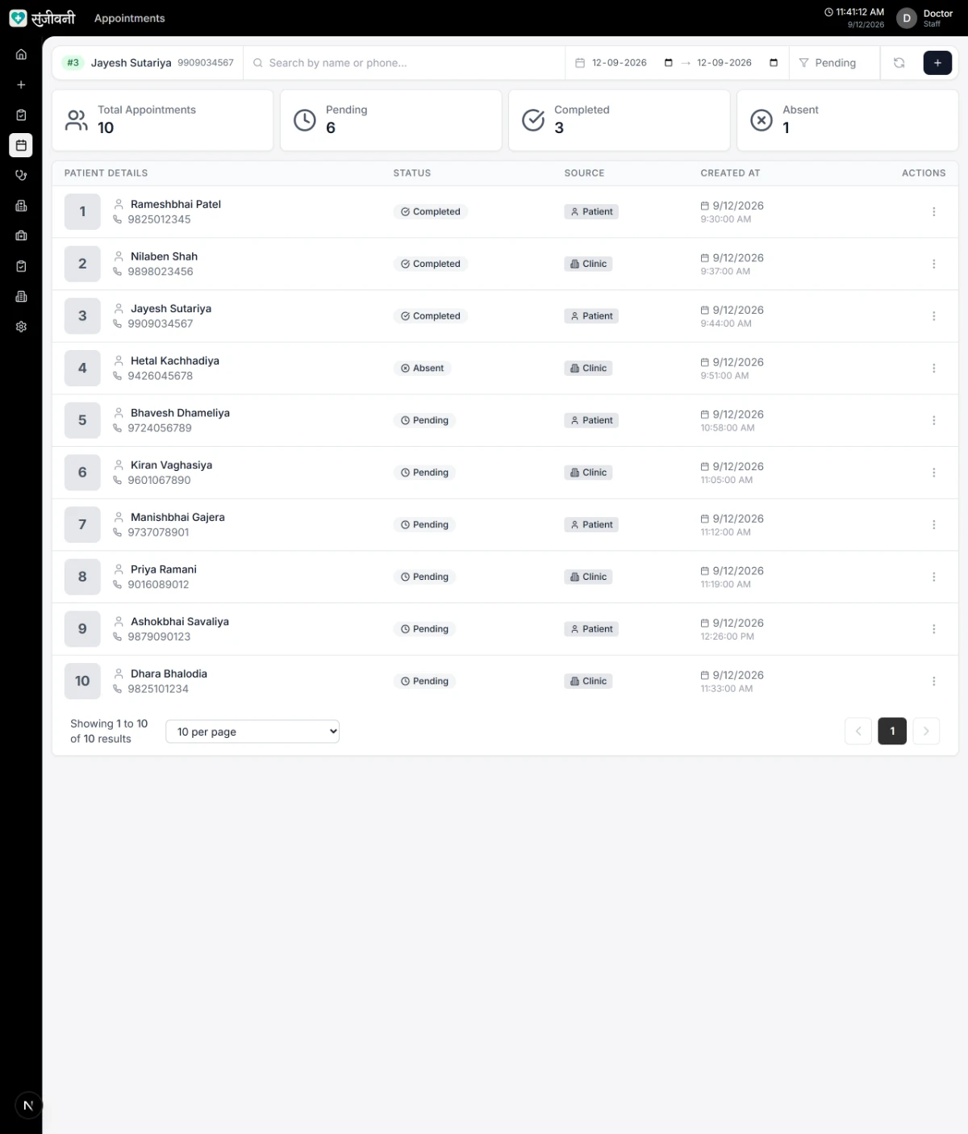This screenshot has height=1134, width=968.
Task: Click the Absent status badge for Hetal Kachhadiya
Action: pos(423,369)
